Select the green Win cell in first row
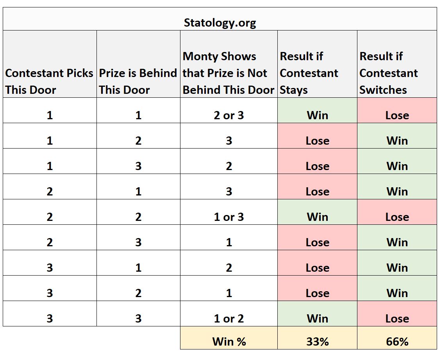This screenshot has height=353, width=441. click(317, 110)
